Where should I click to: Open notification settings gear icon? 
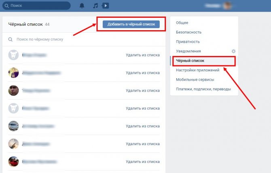(x=233, y=51)
